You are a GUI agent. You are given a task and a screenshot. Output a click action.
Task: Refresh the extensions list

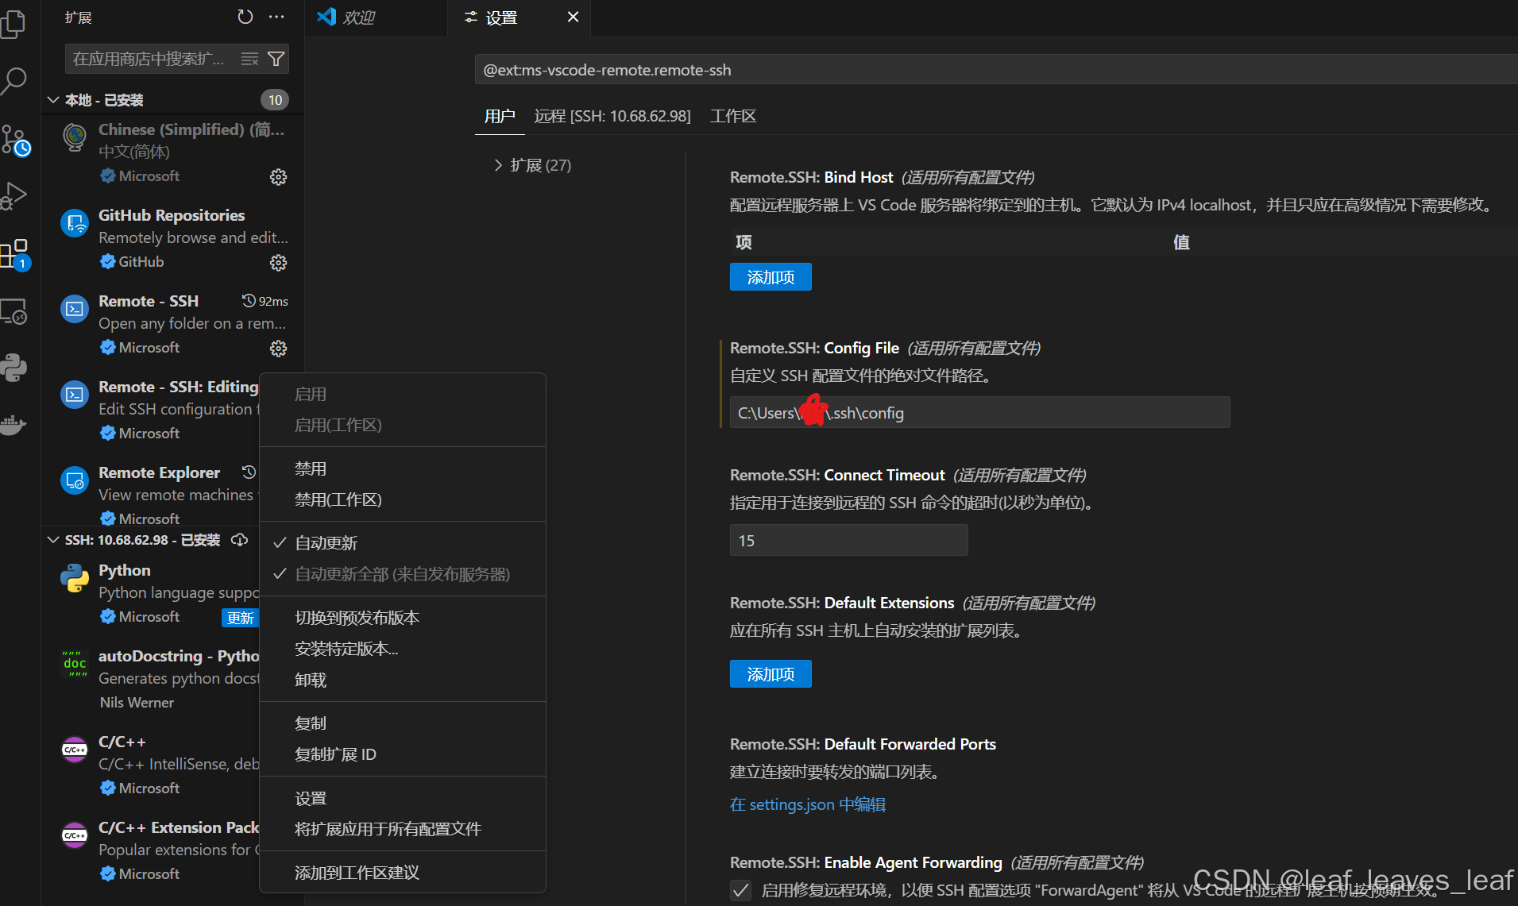[x=245, y=17]
